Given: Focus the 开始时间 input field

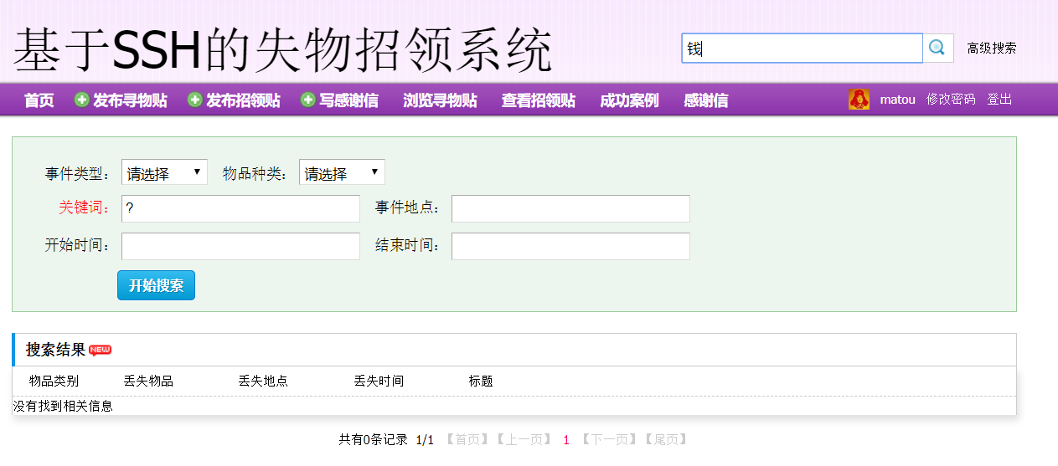Looking at the screenshot, I should click(x=240, y=246).
